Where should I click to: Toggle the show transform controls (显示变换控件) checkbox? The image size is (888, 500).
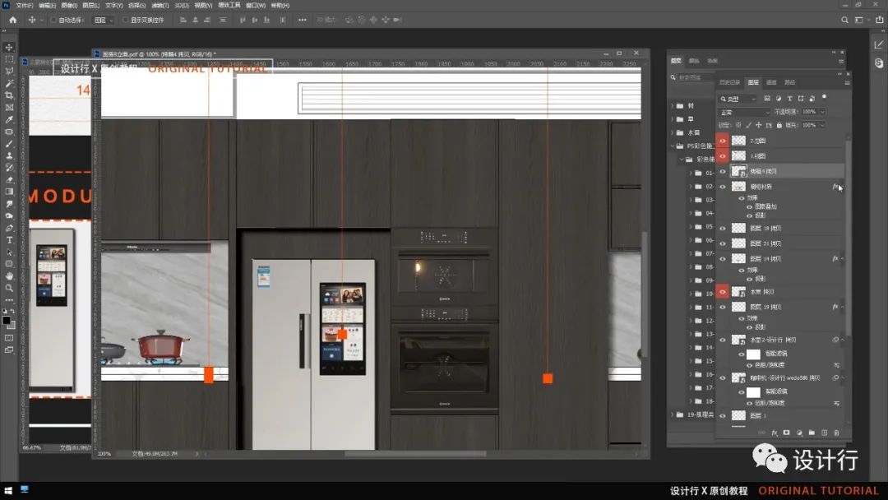coord(125,20)
